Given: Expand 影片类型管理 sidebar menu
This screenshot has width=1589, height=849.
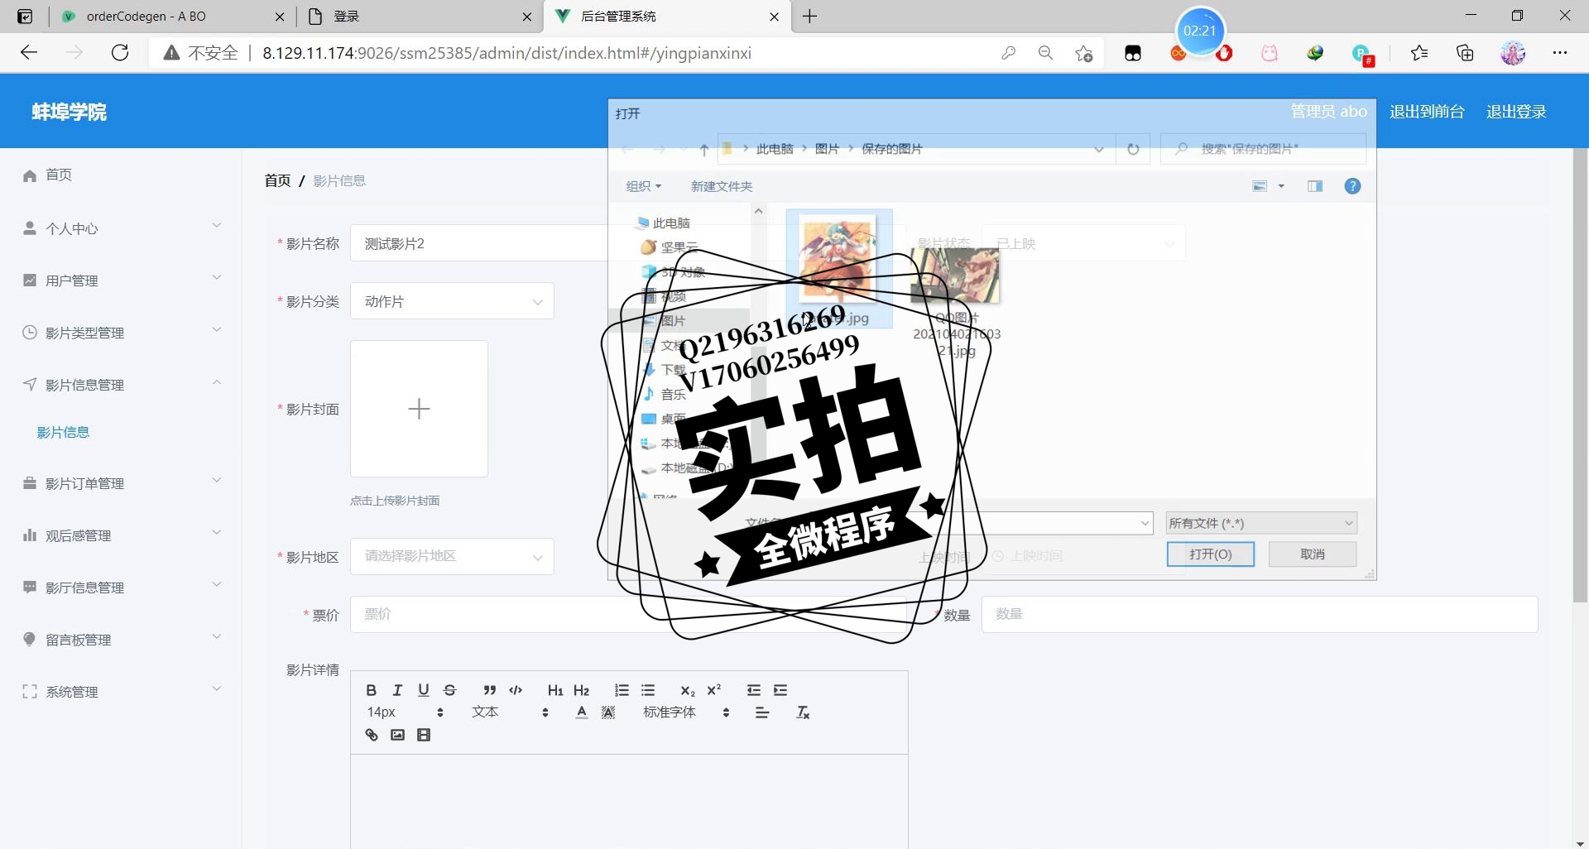Looking at the screenshot, I should (121, 333).
